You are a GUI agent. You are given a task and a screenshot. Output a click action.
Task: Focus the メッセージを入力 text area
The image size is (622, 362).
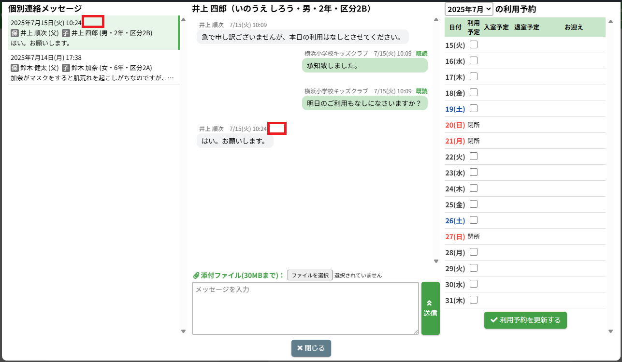[x=305, y=308]
